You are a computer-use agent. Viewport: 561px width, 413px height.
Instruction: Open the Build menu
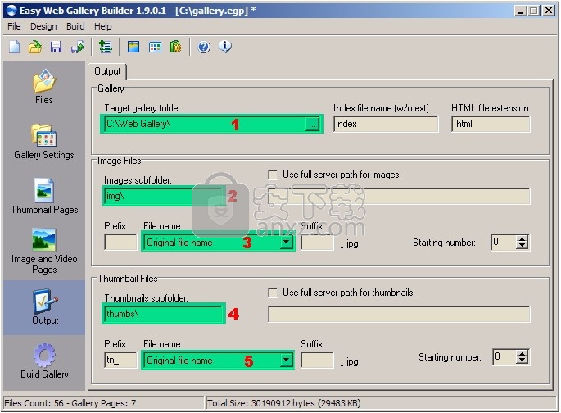75,26
